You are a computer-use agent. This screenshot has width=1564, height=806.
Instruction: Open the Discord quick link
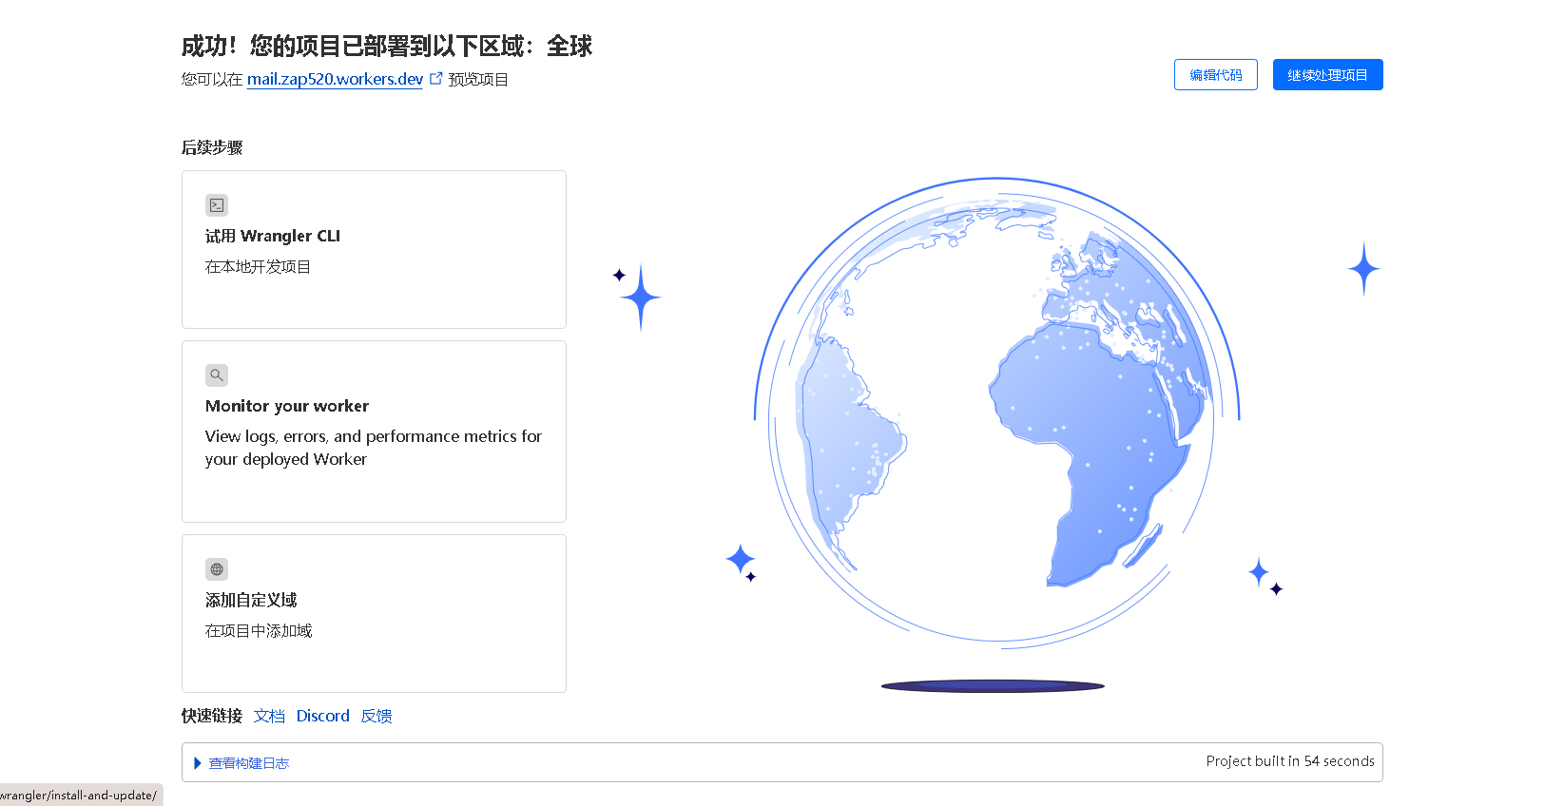(322, 716)
